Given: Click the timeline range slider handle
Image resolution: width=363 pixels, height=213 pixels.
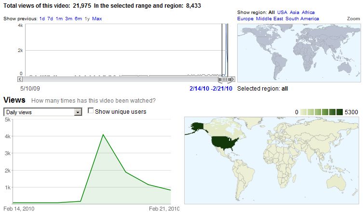Looking at the screenshot, I should point(225,80).
